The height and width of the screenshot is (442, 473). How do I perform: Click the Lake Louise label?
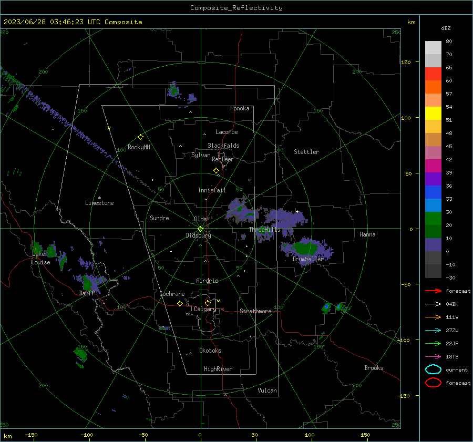click(x=40, y=258)
